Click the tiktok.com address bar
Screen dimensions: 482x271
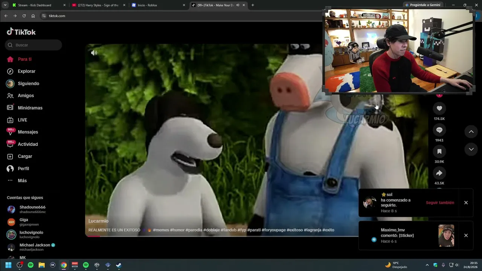181,16
